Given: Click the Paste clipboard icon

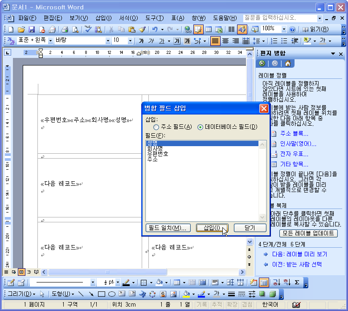Looking at the screenshot, I should (x=132, y=29).
